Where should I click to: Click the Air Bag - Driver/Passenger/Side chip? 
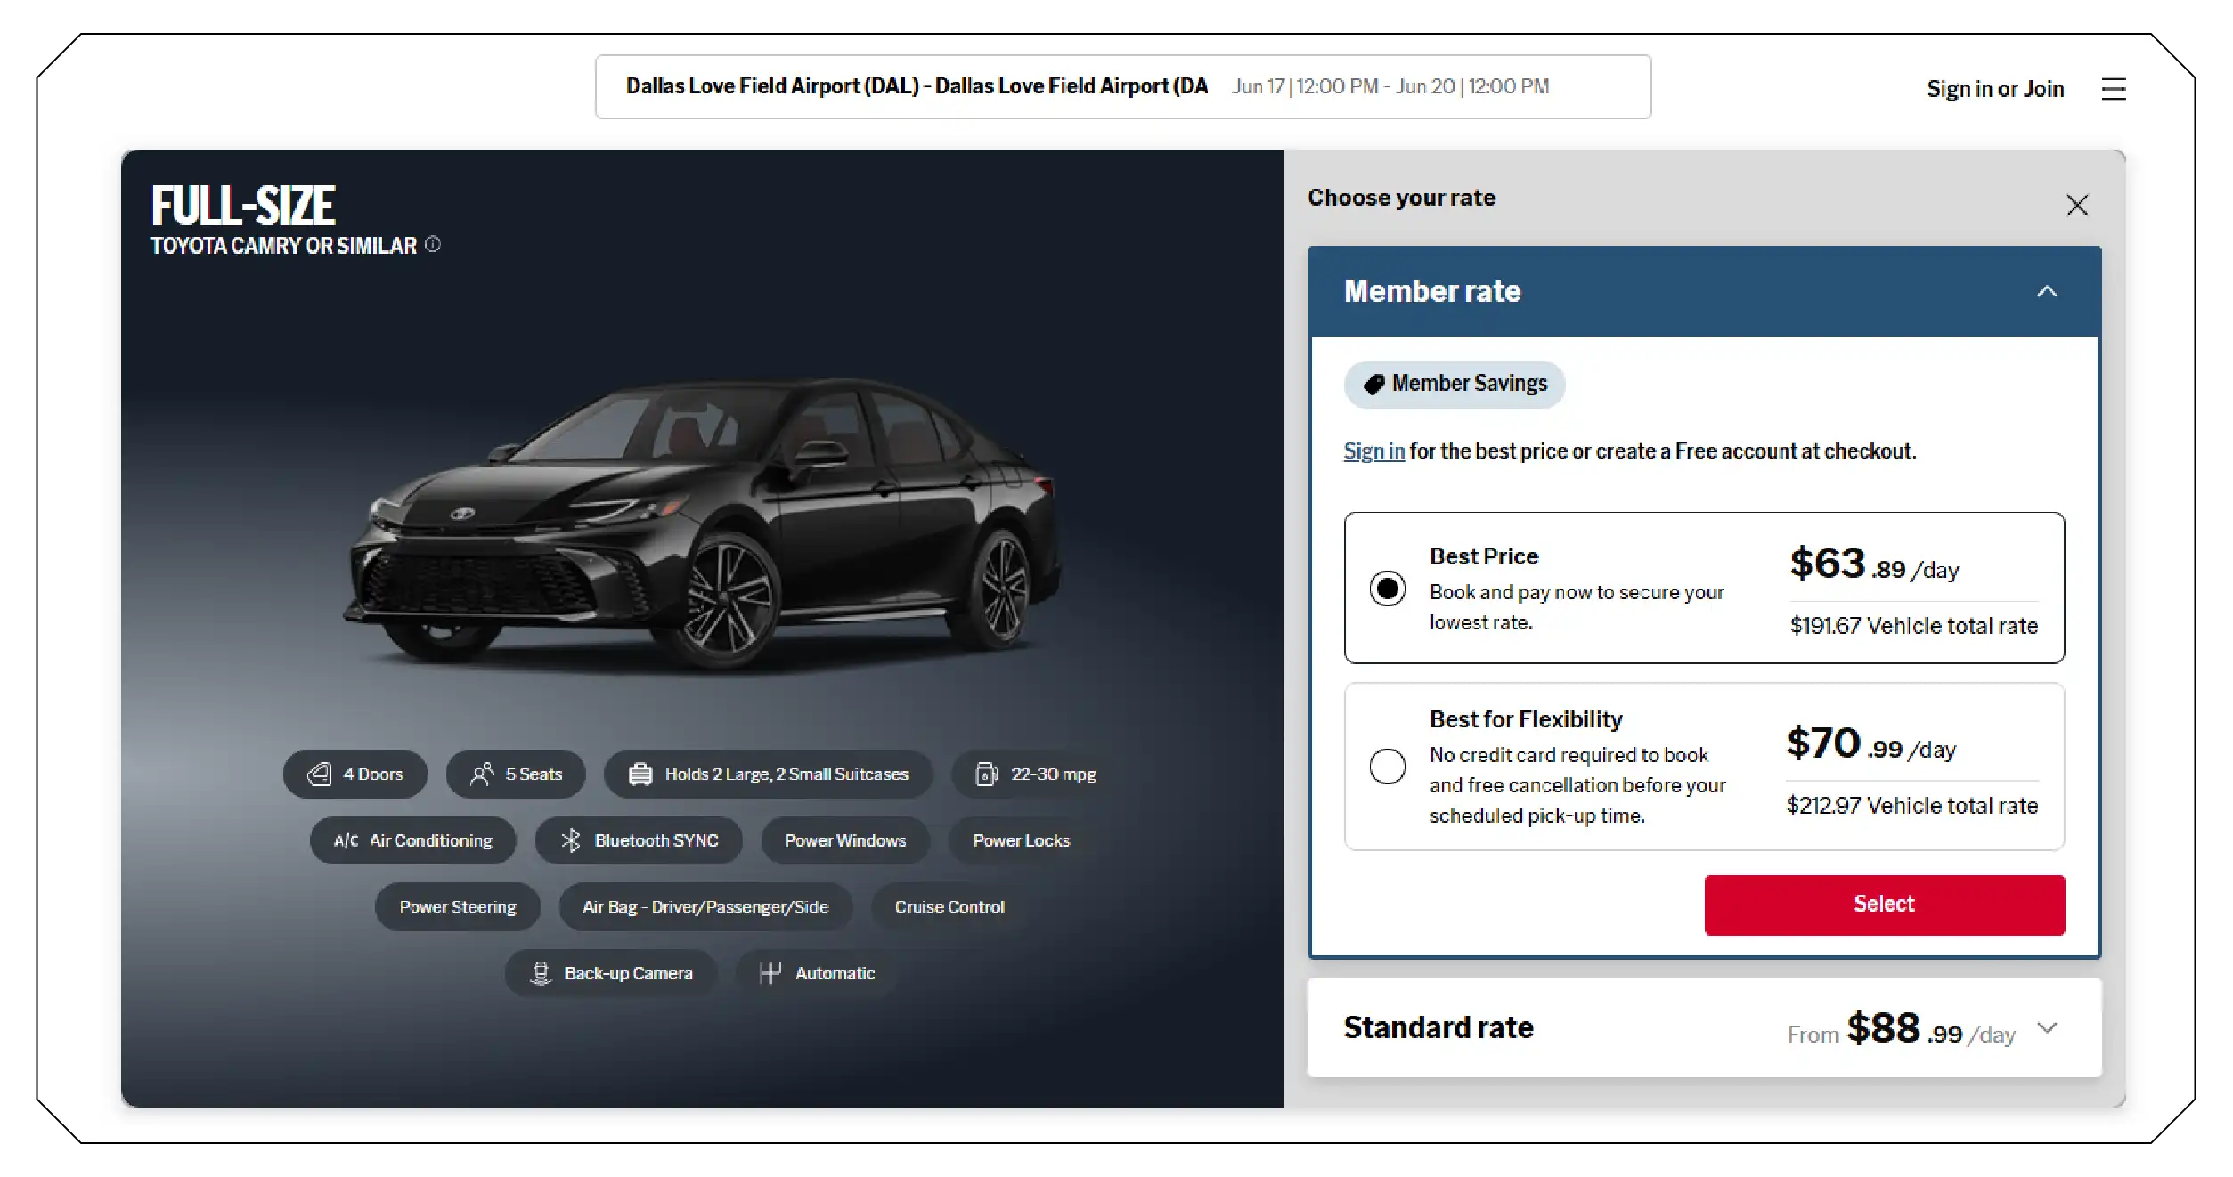click(705, 907)
